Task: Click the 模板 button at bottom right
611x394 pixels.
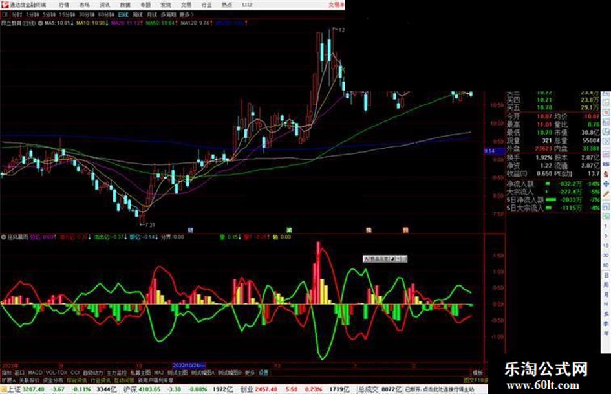Action: click(477, 373)
